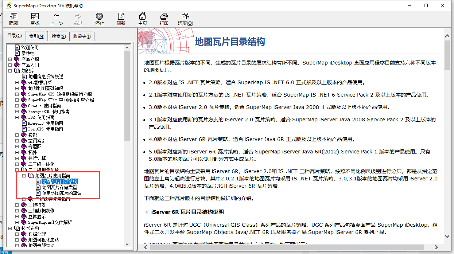Viewport: 454px width, 254px height.
Task: Click the contents tree vertical scrollbar thumb
Action: click(x=127, y=95)
